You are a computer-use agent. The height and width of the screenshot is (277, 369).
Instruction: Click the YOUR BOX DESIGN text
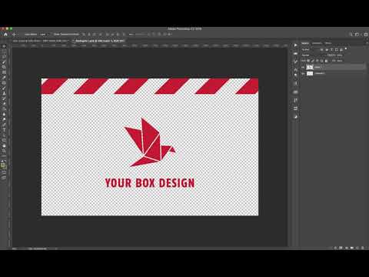(x=150, y=183)
